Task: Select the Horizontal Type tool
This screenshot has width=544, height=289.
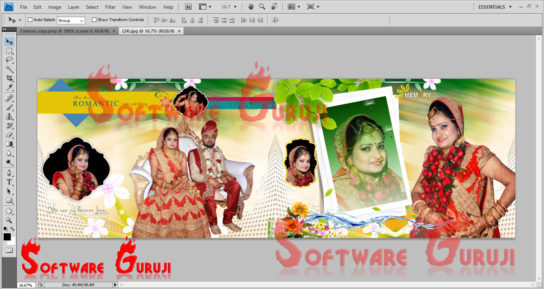Action: (x=9, y=182)
